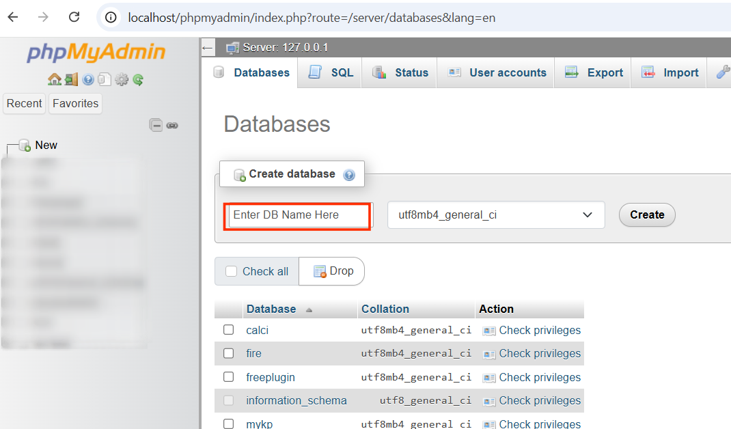Open panel settings via gear icon
731x429 pixels.
[x=121, y=79]
